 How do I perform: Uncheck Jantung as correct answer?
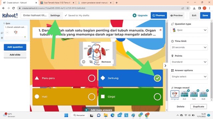[x=157, y=78]
